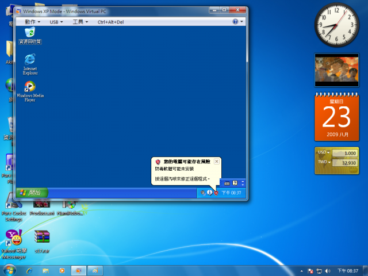Click the Windows 7 Start orb
The width and height of the screenshot is (368, 276).
[x=10, y=271]
